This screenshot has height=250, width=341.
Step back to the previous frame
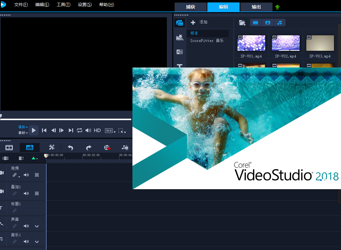tap(54, 130)
